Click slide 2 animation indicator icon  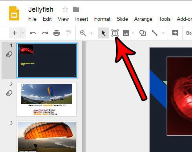[x=9, y=93]
